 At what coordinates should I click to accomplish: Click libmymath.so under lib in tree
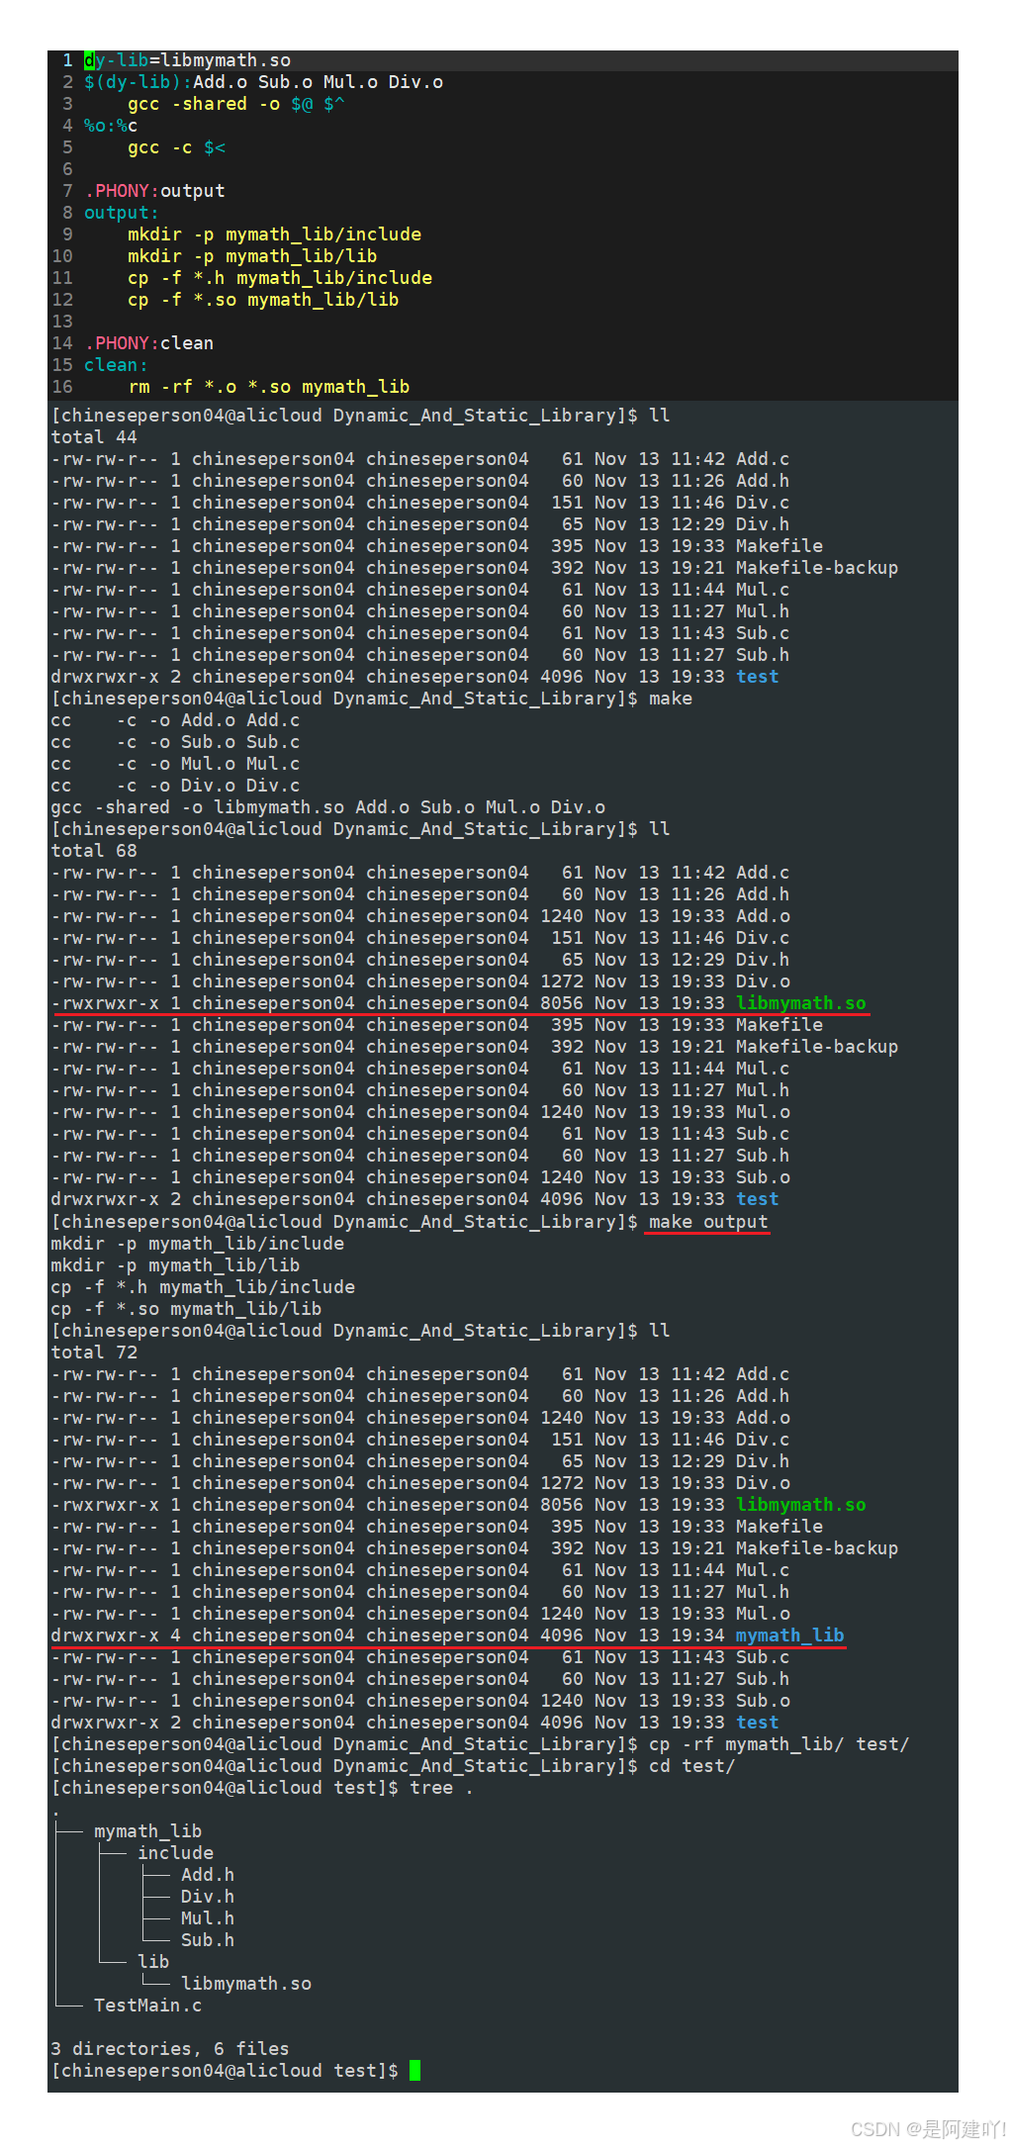246,1984
